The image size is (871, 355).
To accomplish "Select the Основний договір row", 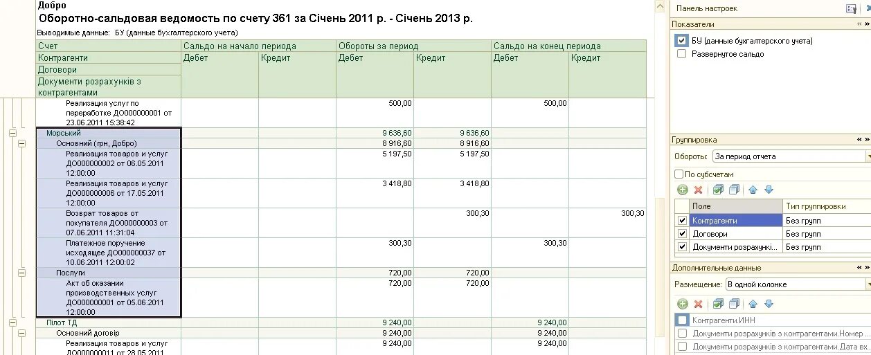I will click(x=109, y=333).
